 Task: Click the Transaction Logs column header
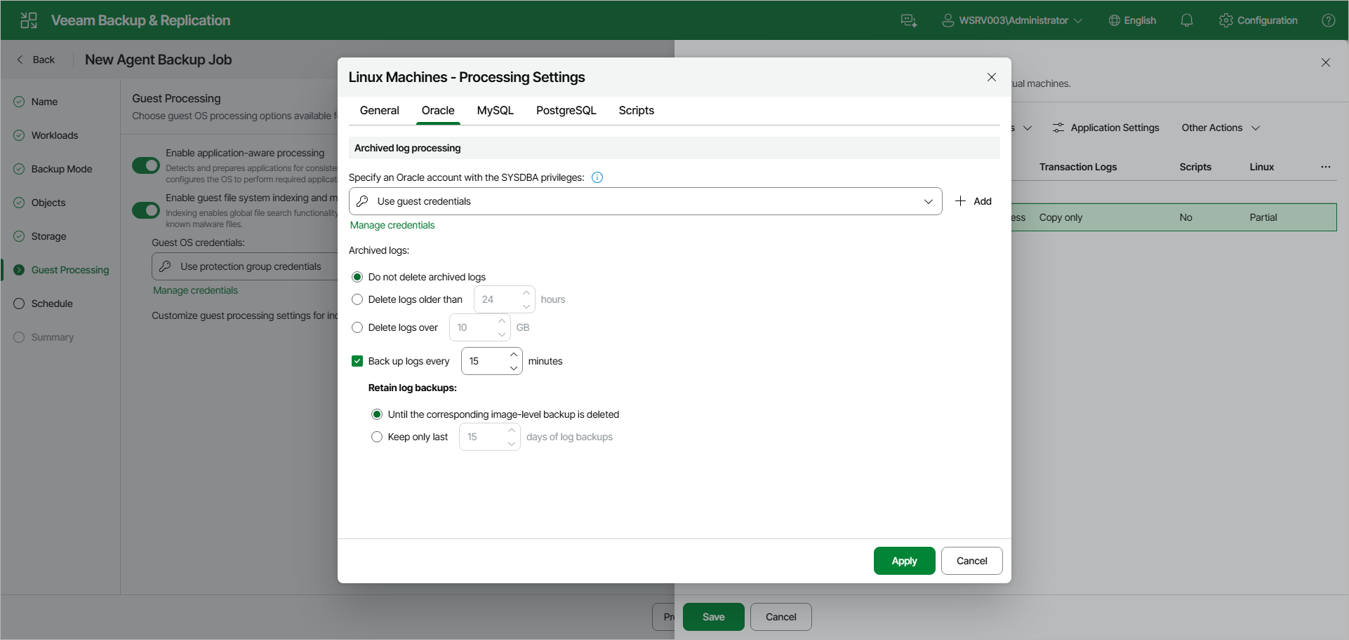point(1078,167)
